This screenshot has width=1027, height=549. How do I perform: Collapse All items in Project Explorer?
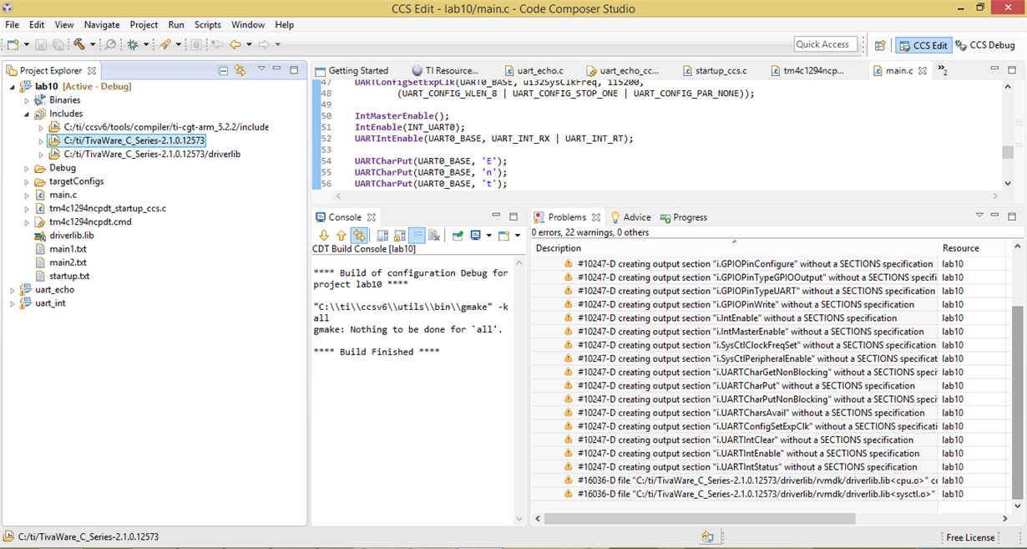coord(223,72)
